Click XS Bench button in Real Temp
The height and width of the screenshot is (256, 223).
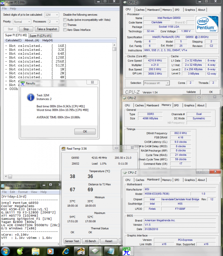click(90, 241)
